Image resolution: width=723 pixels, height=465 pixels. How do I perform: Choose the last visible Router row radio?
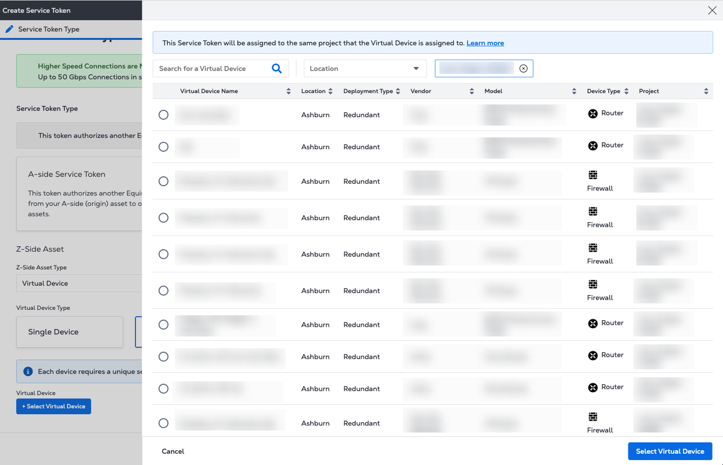click(x=164, y=389)
